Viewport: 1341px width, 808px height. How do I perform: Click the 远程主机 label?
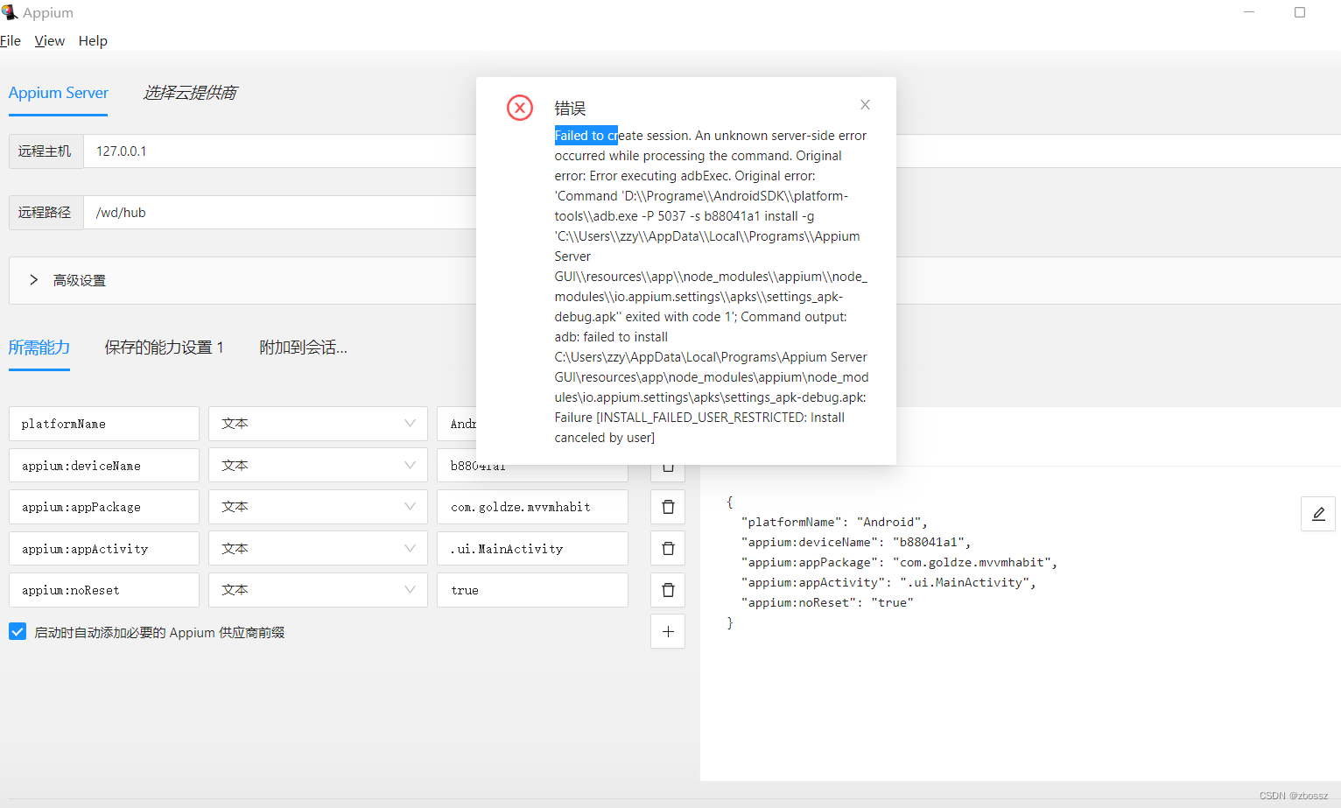tap(45, 151)
